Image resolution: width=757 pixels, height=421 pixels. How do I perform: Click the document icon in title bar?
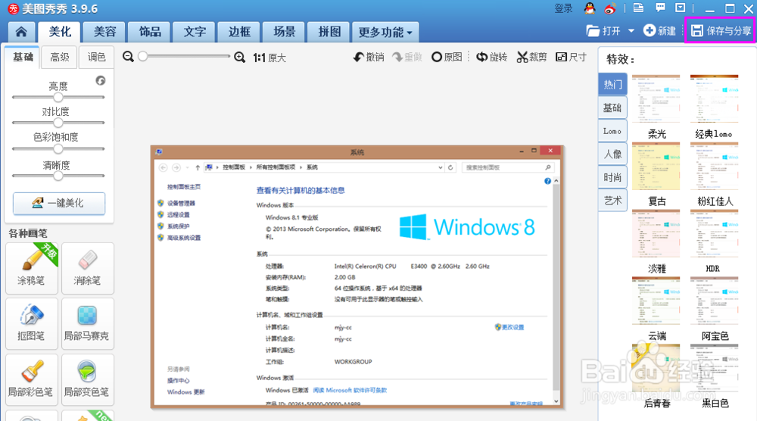tap(638, 8)
